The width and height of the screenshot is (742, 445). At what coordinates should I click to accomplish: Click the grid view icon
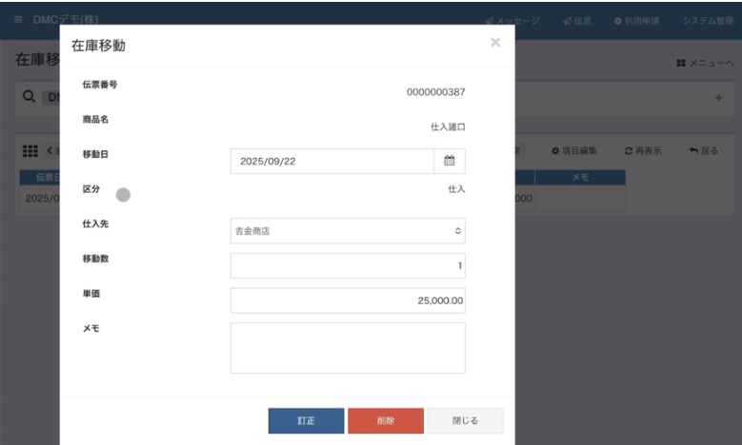[x=30, y=151]
